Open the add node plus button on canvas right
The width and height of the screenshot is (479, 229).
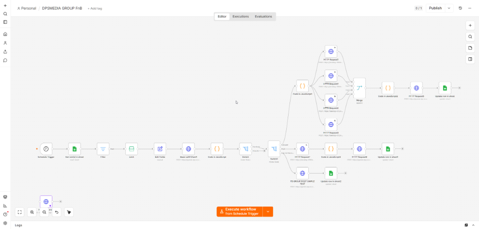470,26
